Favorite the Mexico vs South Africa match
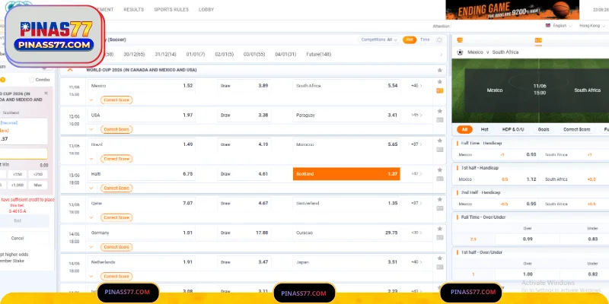This screenshot has width=609, height=304. (440, 82)
